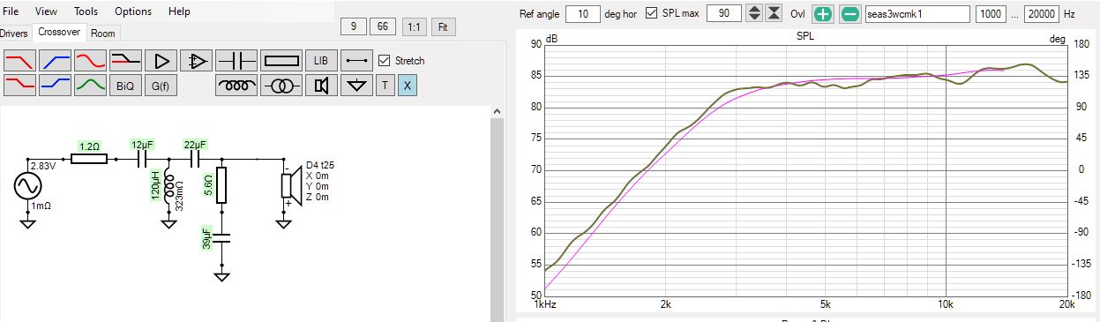
Task: Switch to the Crossover tab
Action: (59, 32)
